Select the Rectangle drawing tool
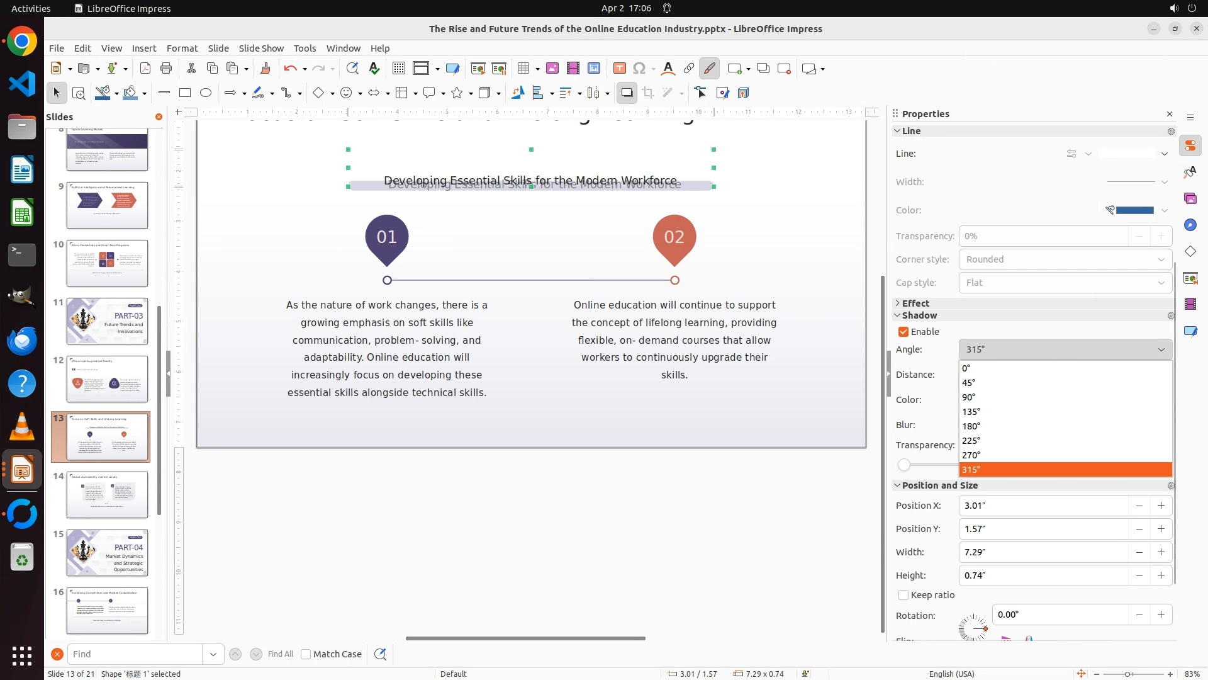Viewport: 1208px width, 680px height. pyautogui.click(x=185, y=93)
